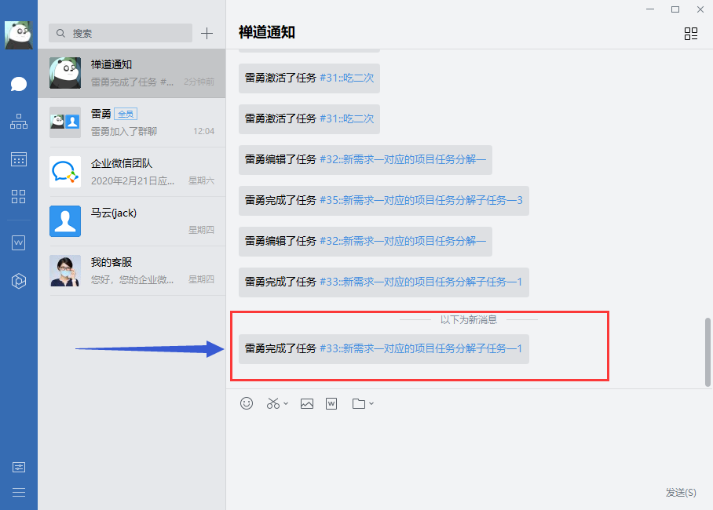Open the hexagon cloud drive icon in sidebar
This screenshot has width=713, height=510.
click(19, 281)
